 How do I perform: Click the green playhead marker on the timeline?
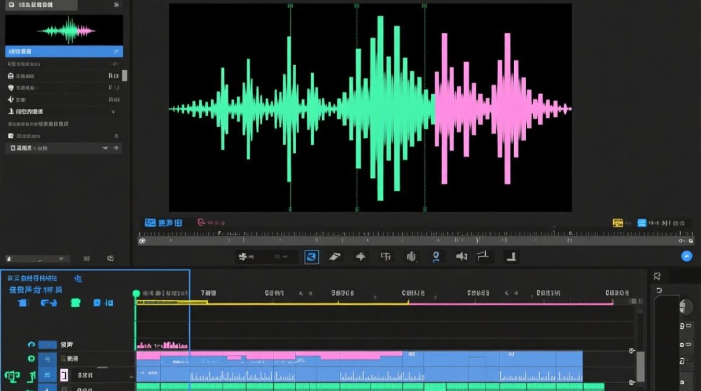[136, 294]
